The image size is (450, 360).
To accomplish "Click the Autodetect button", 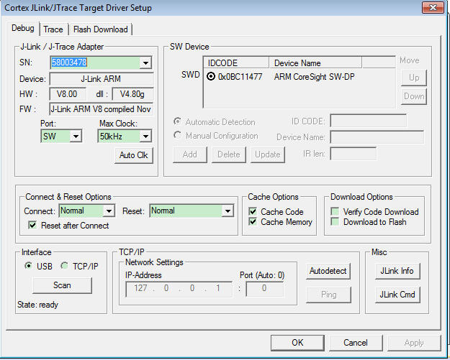I will pyautogui.click(x=328, y=271).
